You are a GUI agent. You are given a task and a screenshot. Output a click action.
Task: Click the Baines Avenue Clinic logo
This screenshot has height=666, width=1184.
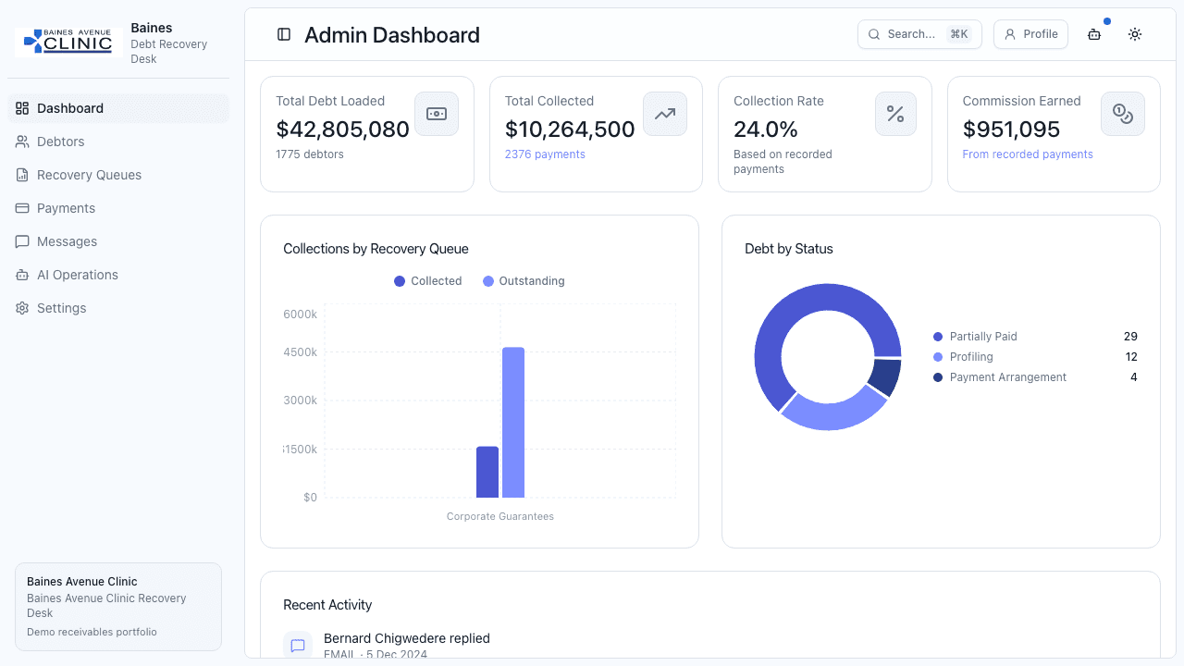click(69, 43)
